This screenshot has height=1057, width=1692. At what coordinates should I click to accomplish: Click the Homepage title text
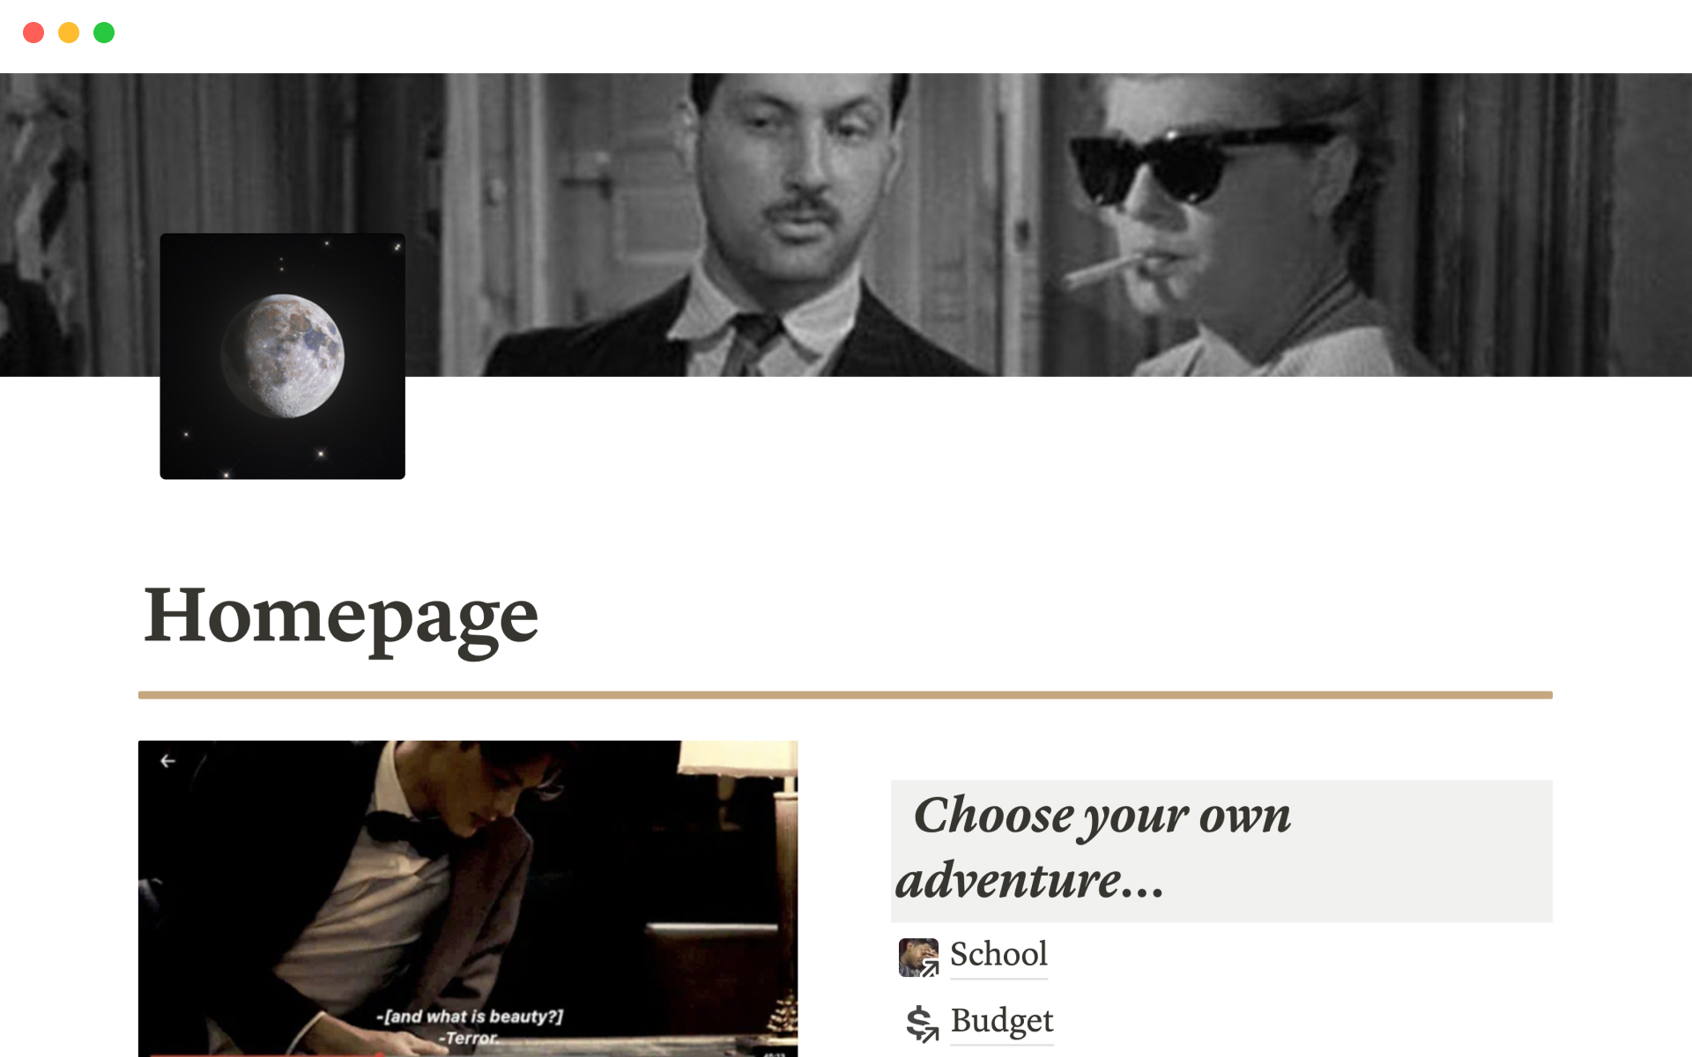(341, 616)
